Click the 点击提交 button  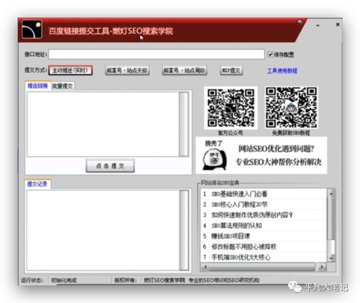(110, 166)
